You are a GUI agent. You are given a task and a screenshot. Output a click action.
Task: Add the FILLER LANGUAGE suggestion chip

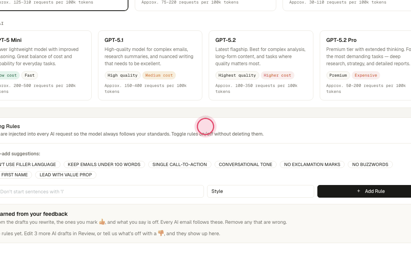tap(30, 164)
